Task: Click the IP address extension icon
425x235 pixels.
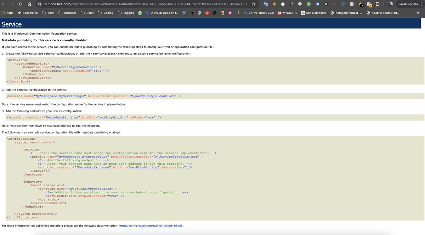Action: [300, 4]
